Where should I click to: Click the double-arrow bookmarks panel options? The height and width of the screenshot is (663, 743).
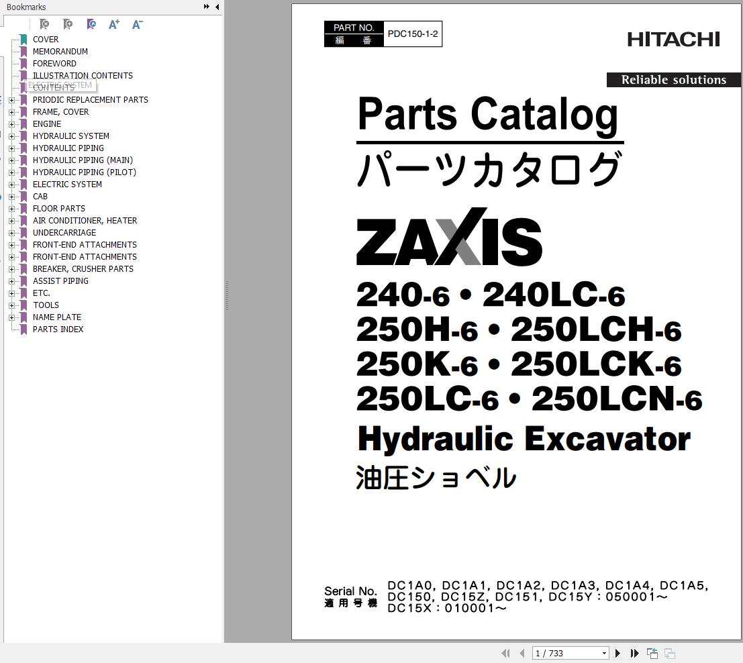[x=207, y=7]
